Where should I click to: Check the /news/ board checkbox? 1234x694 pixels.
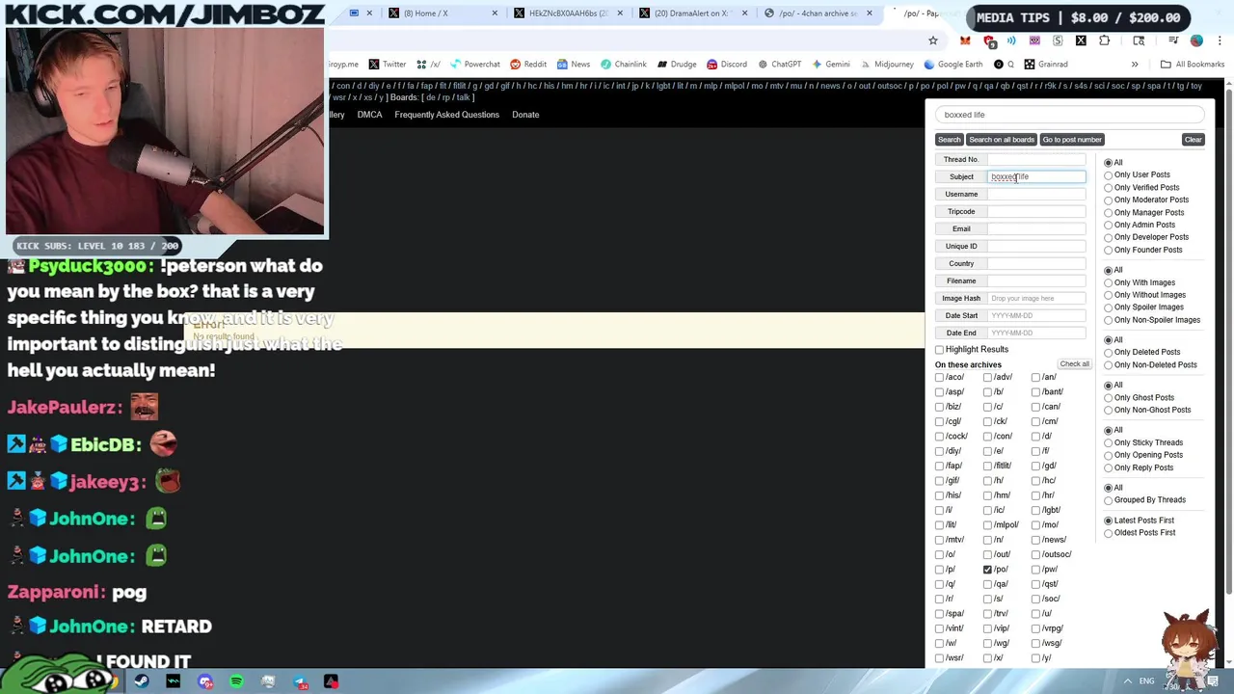[x=1035, y=539]
